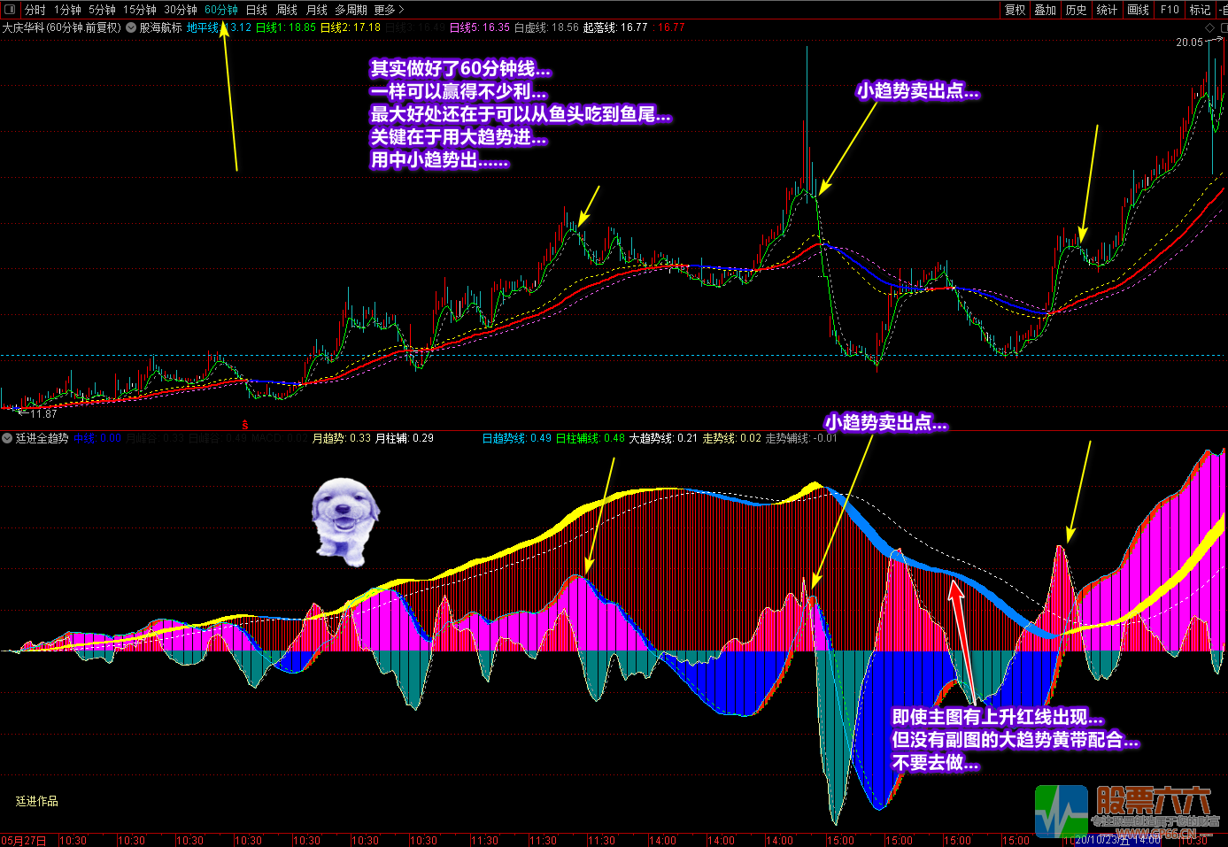Viewport: 1228px width, 847px height.
Task: Click the 05月27日 date on time axis
Action: click(x=24, y=840)
